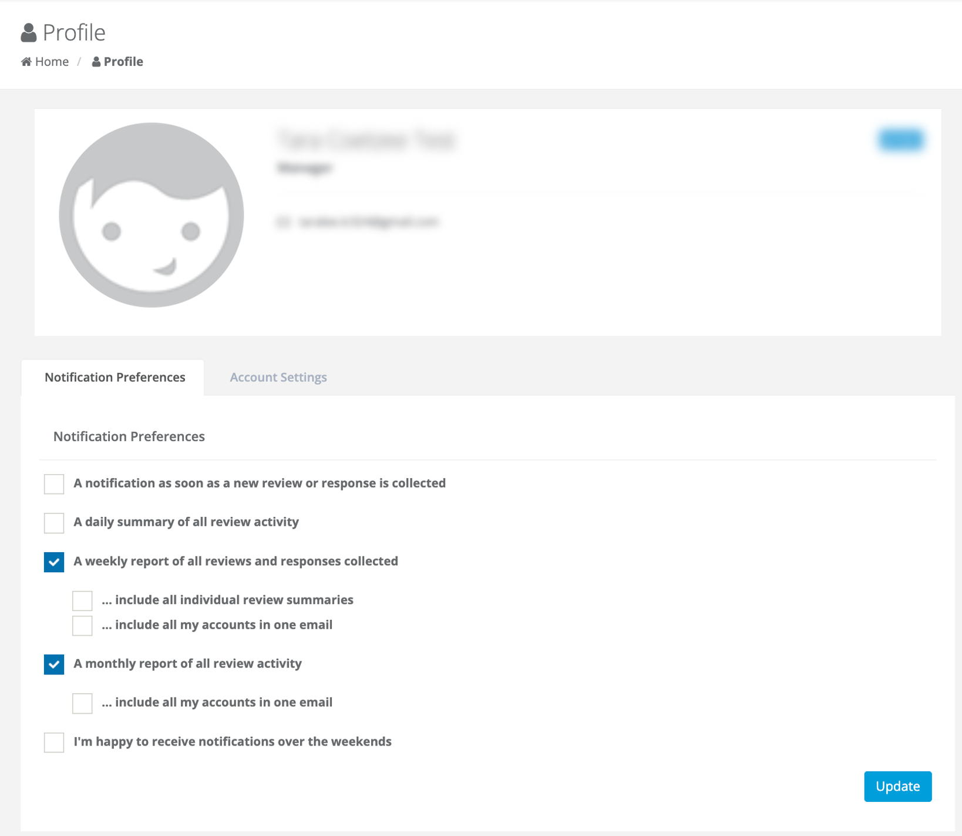
Task: Open the Home breadcrumb link
Action: pyautogui.click(x=52, y=61)
